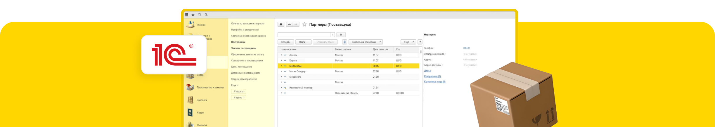Image resolution: width=715 pixels, height=127 pixels.
Task: Open the sections grid menu icon
Action: [186, 15]
